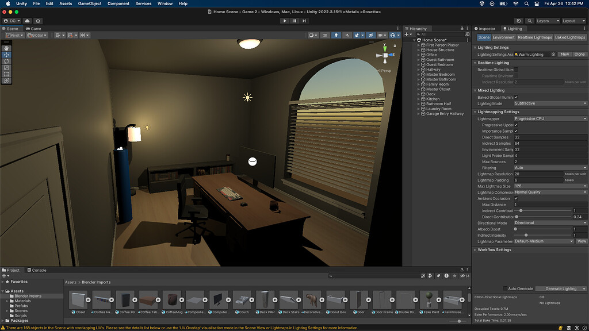The image size is (589, 331).
Task: Enable Realtime Global Illumination checkbox
Action: click(x=516, y=70)
